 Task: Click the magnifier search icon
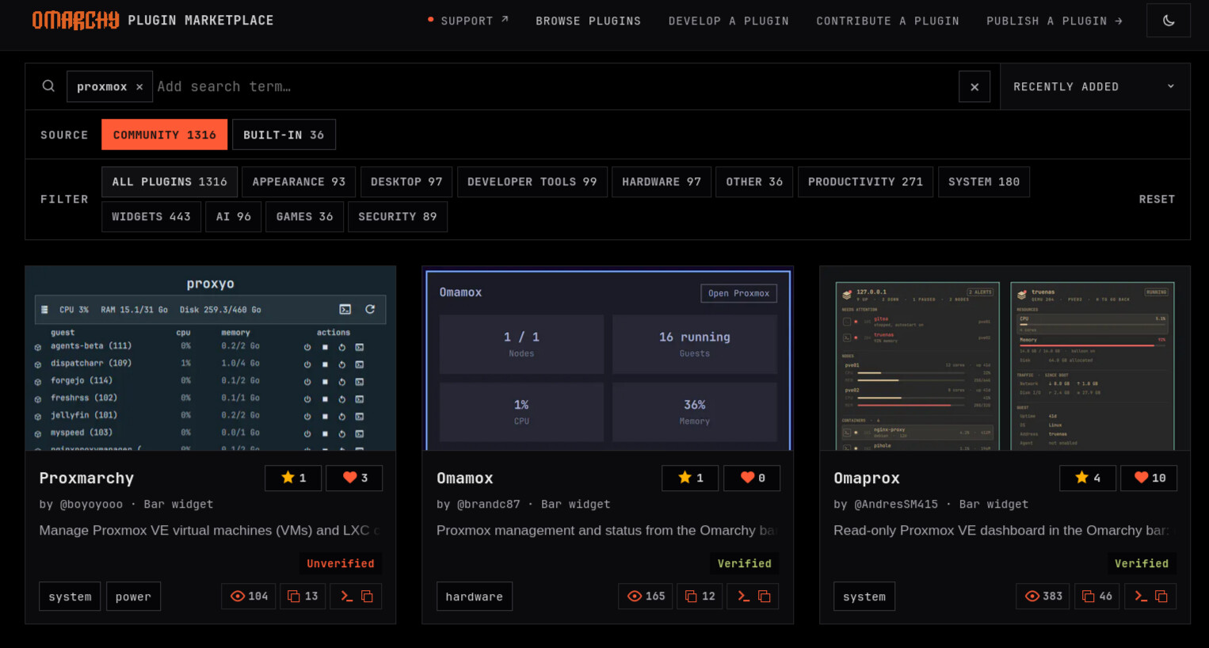click(x=48, y=86)
